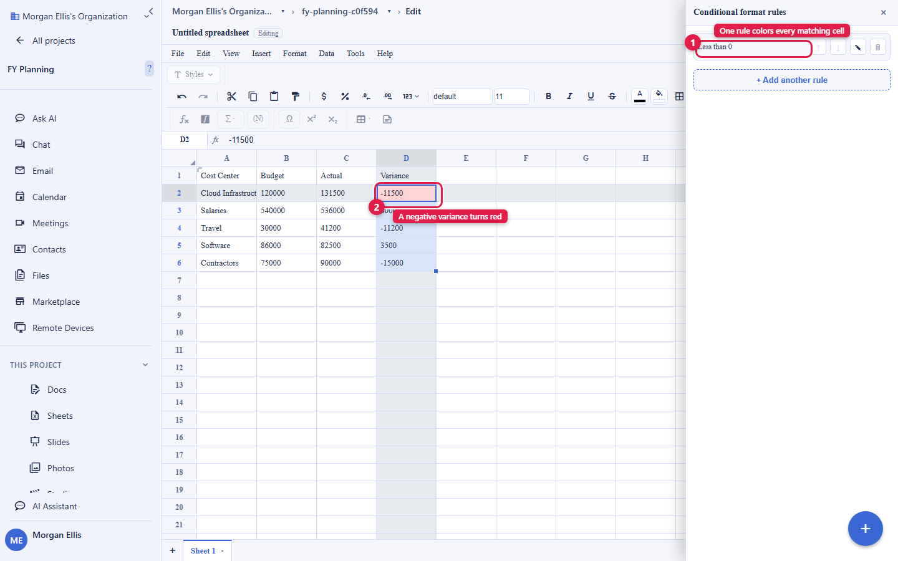
Task: Open Sheets under This Project
Action: pos(60,416)
